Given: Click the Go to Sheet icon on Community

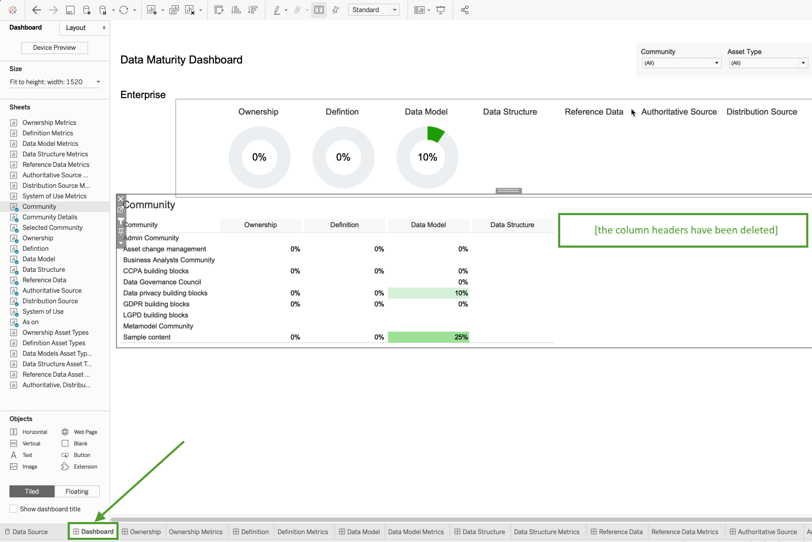Looking at the screenshot, I should pos(121,209).
